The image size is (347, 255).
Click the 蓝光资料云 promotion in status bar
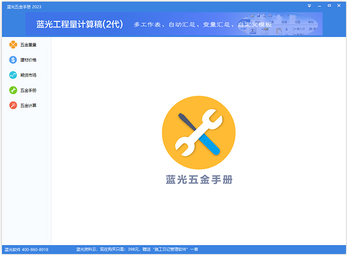(137, 249)
